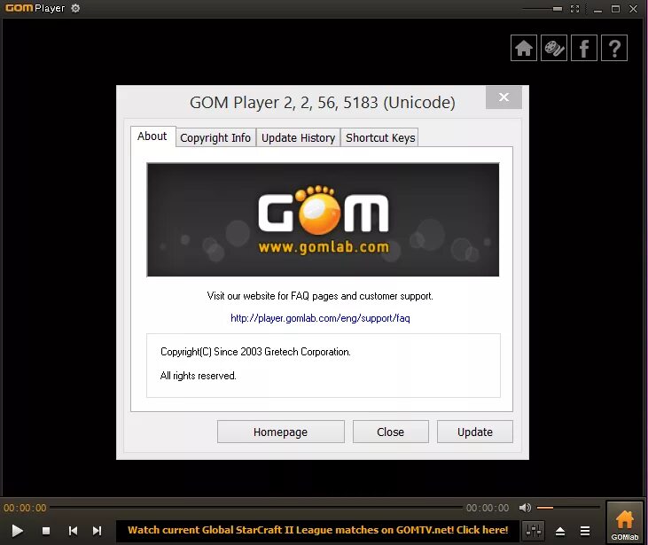Skip to previous track

tap(73, 531)
